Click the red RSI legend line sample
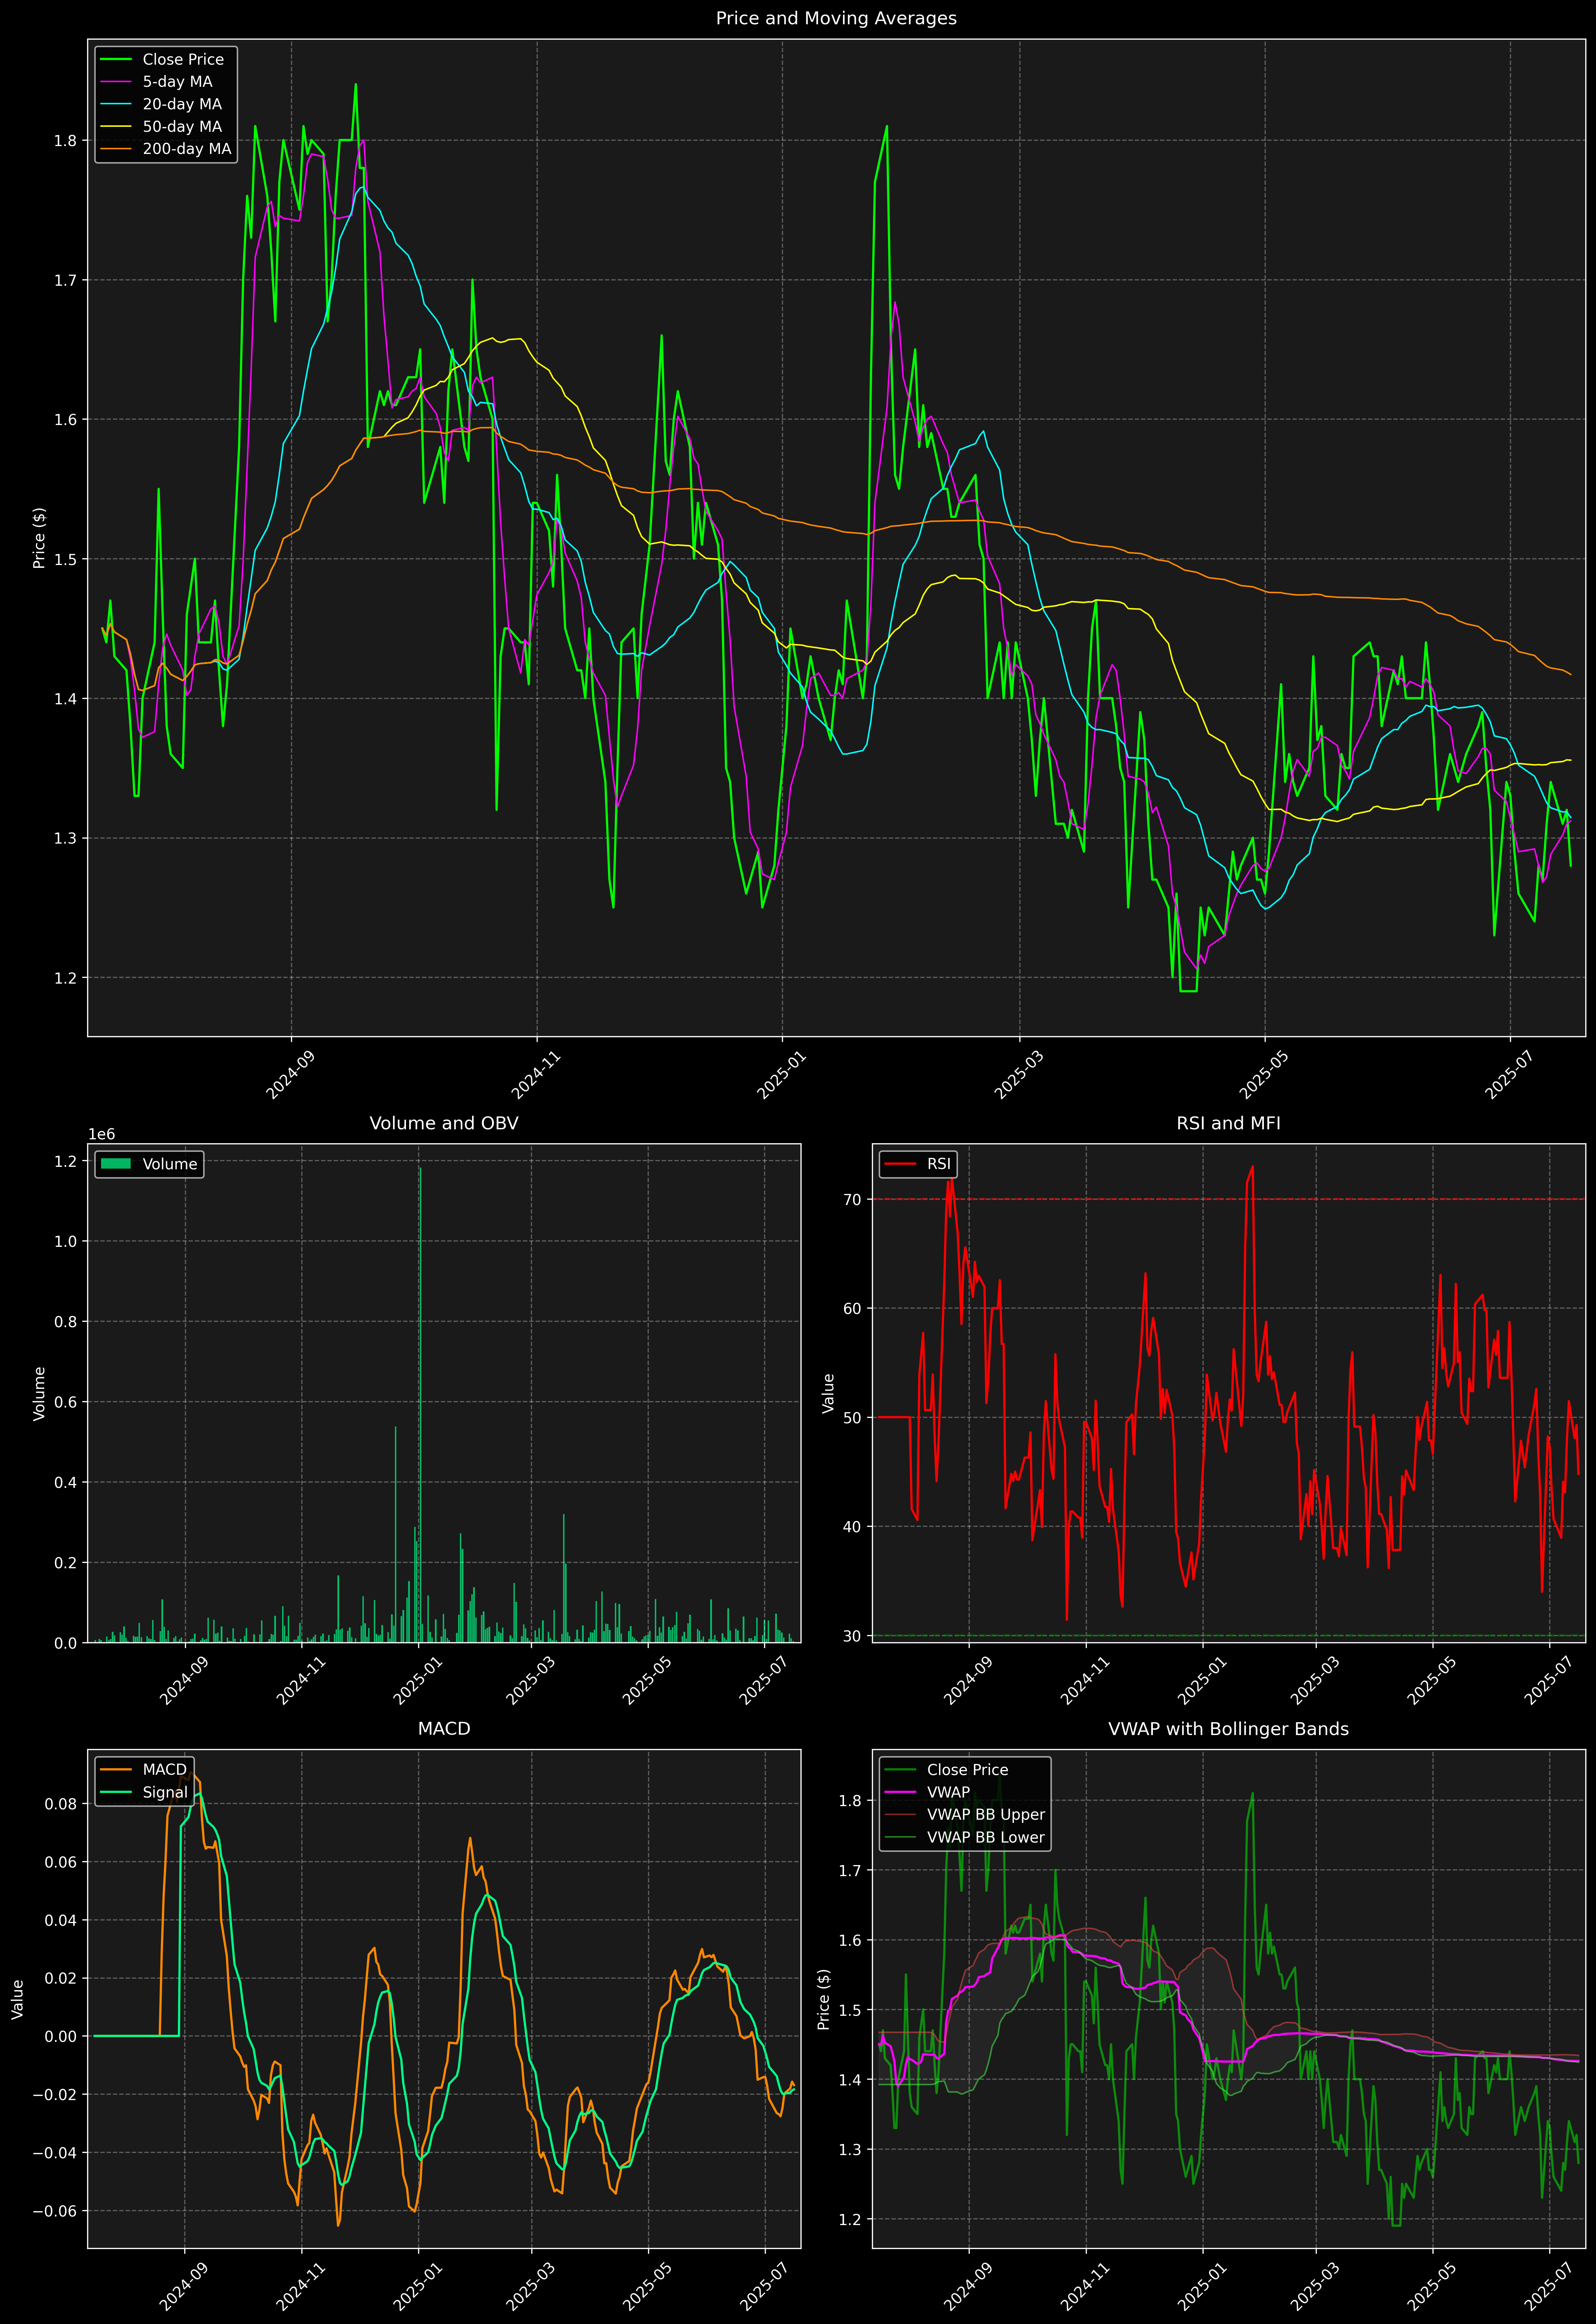 click(x=900, y=1164)
